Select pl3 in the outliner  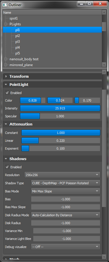[x=18, y=42]
